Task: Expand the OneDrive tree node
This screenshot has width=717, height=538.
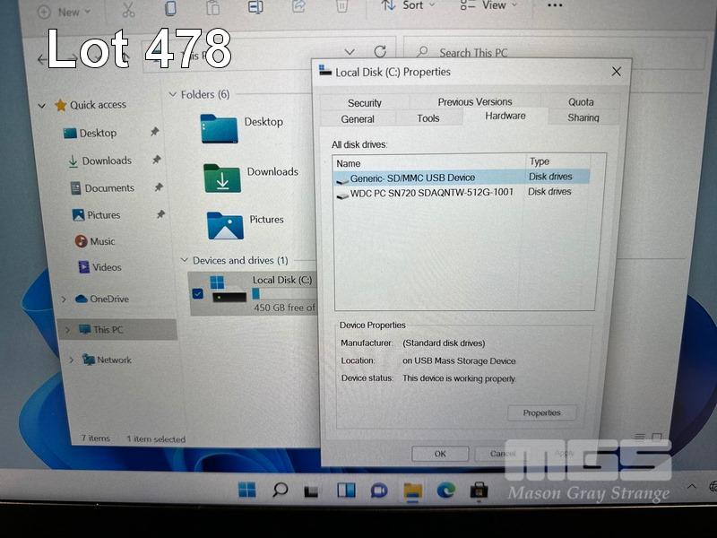Action: pyautogui.click(x=64, y=299)
